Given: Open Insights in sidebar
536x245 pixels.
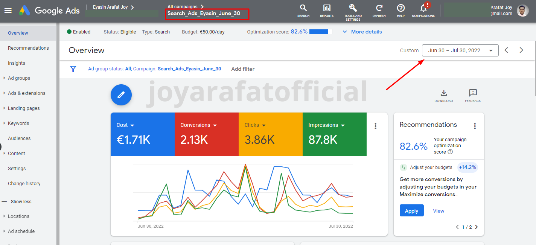Looking at the screenshot, I should tap(17, 63).
